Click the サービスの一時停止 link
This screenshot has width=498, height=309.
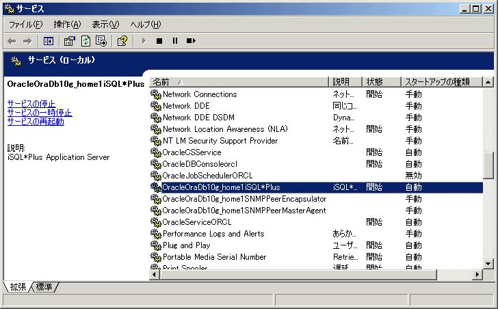click(39, 112)
